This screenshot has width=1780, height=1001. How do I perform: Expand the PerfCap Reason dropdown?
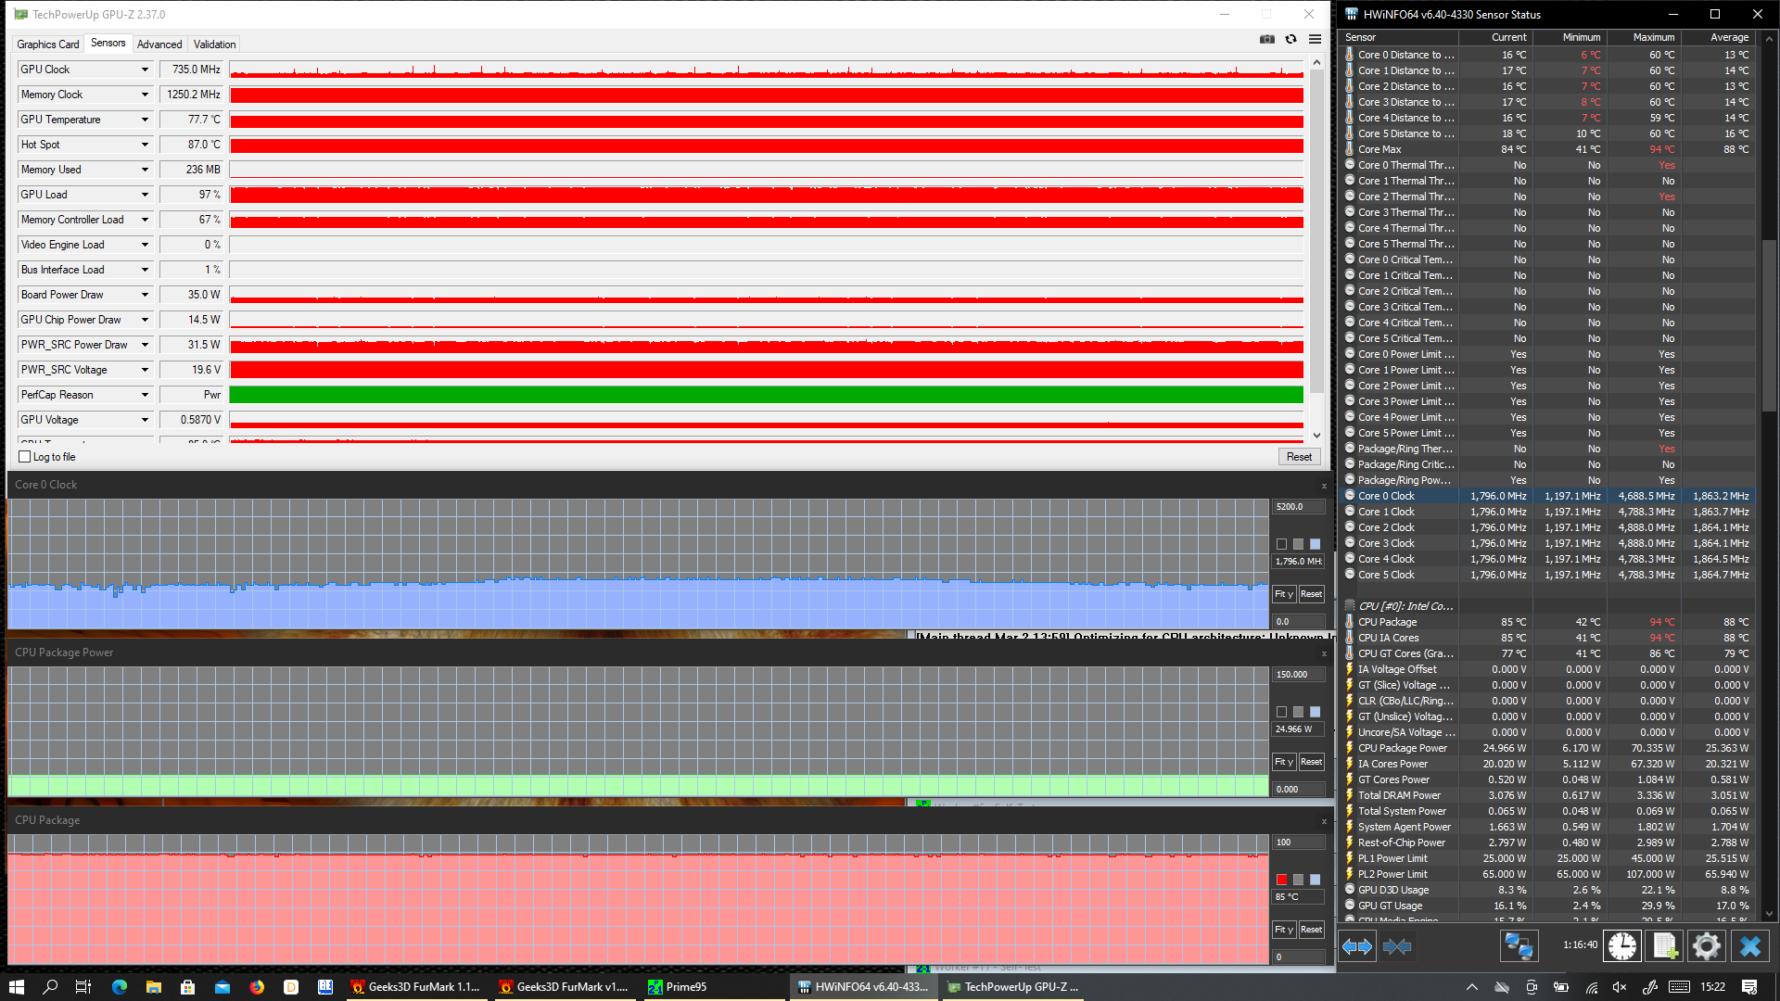tap(145, 395)
